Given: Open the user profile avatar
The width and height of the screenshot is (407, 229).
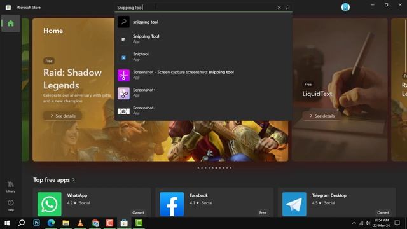Looking at the screenshot, I should pyautogui.click(x=345, y=7).
